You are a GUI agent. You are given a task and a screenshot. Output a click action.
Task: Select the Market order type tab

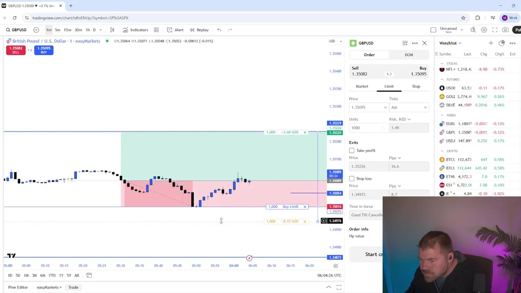pyautogui.click(x=362, y=86)
